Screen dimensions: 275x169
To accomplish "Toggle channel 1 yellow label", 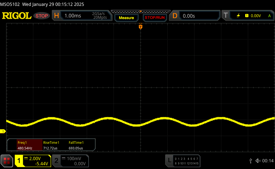I will [x=19, y=161].
